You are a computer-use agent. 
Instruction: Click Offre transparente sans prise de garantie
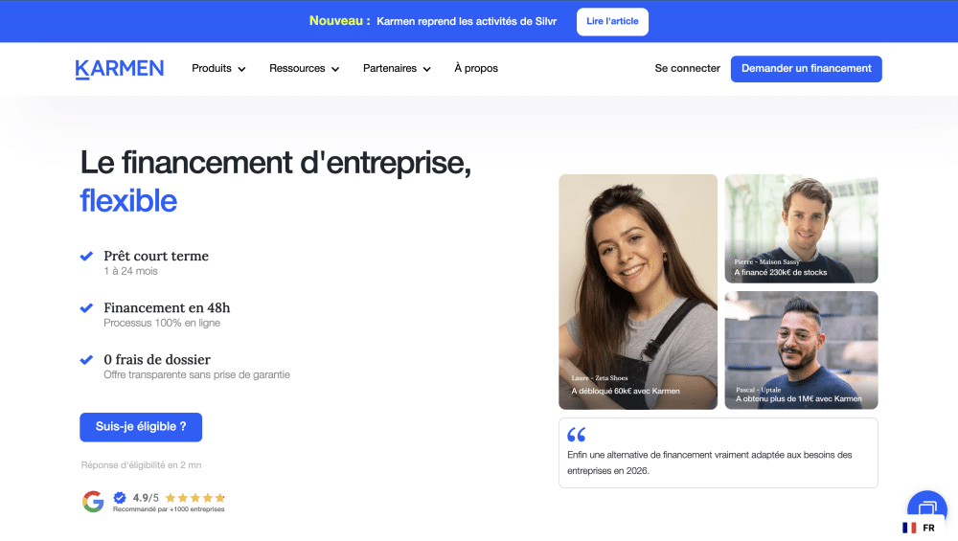[x=196, y=375]
